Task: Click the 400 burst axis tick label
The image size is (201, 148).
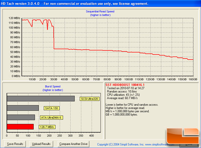Action: tap(91, 136)
